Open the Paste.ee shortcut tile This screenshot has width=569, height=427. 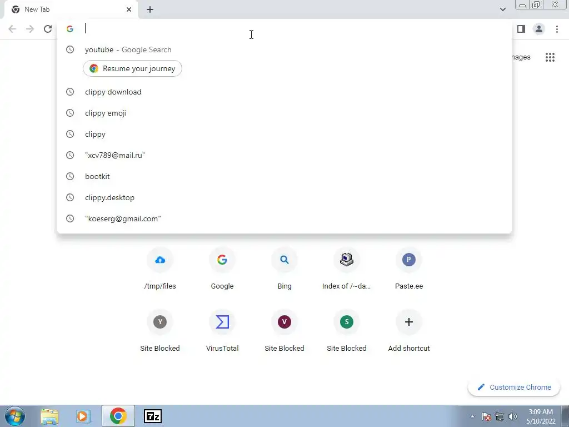click(409, 269)
